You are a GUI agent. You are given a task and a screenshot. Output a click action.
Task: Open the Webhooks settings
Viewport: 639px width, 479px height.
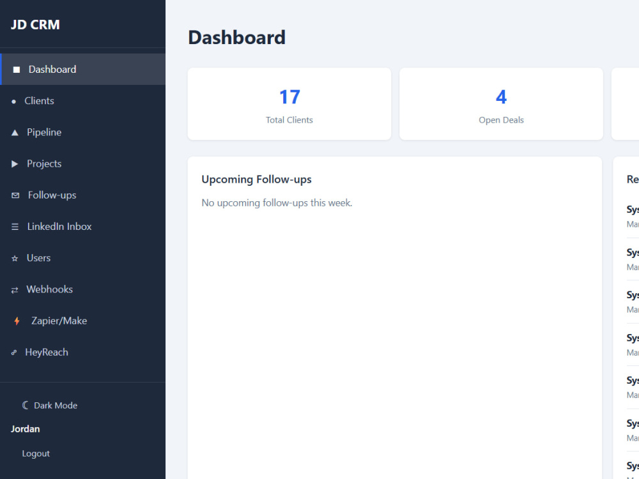click(x=82, y=289)
